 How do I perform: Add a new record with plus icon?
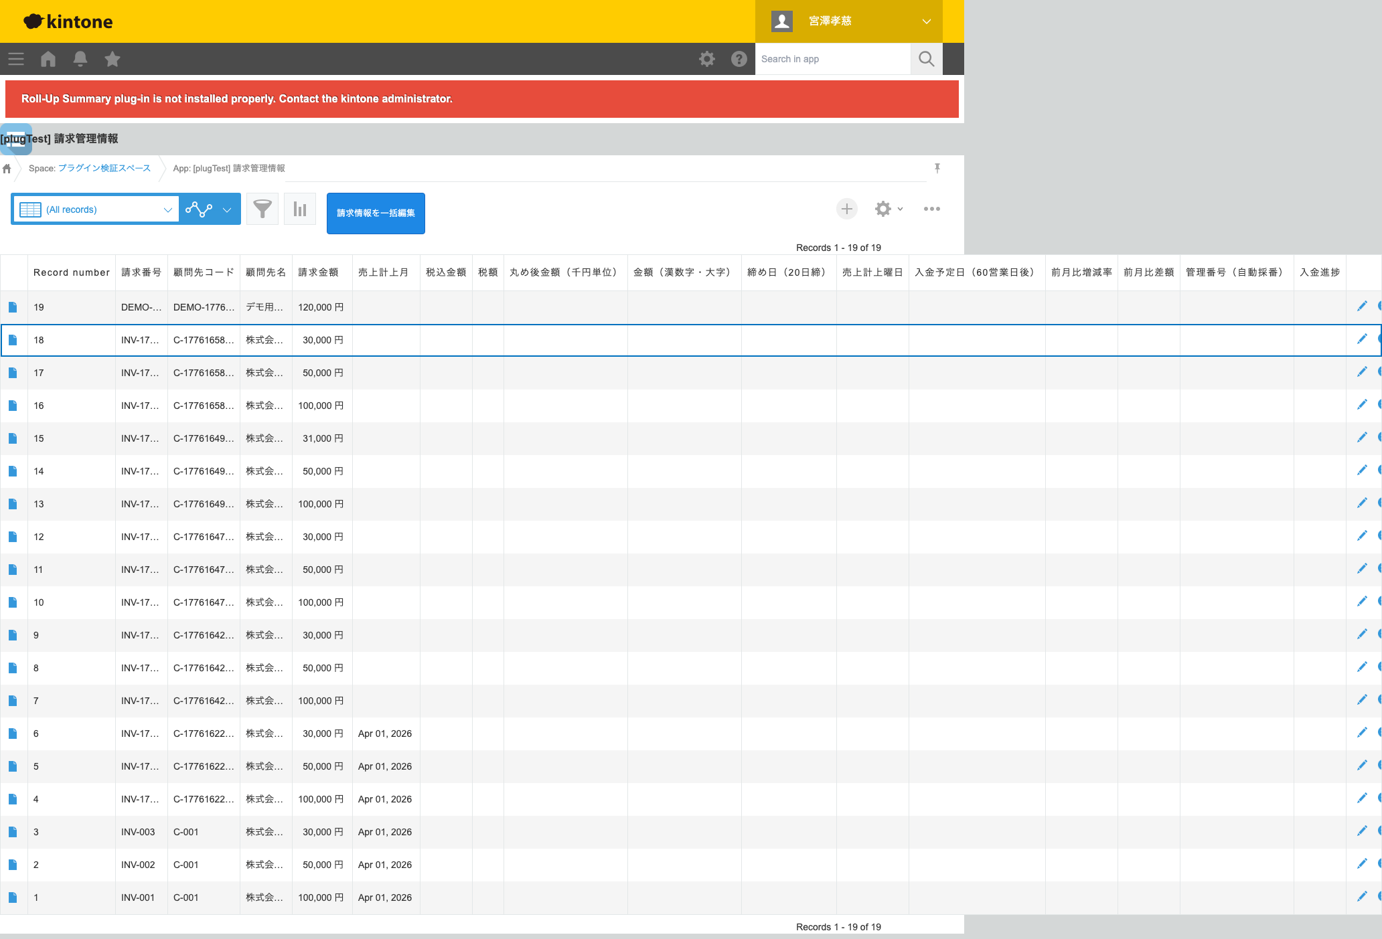(x=846, y=209)
